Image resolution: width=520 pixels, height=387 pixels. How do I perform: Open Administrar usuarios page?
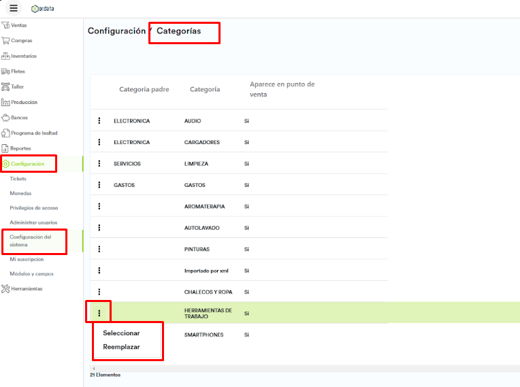coord(33,222)
